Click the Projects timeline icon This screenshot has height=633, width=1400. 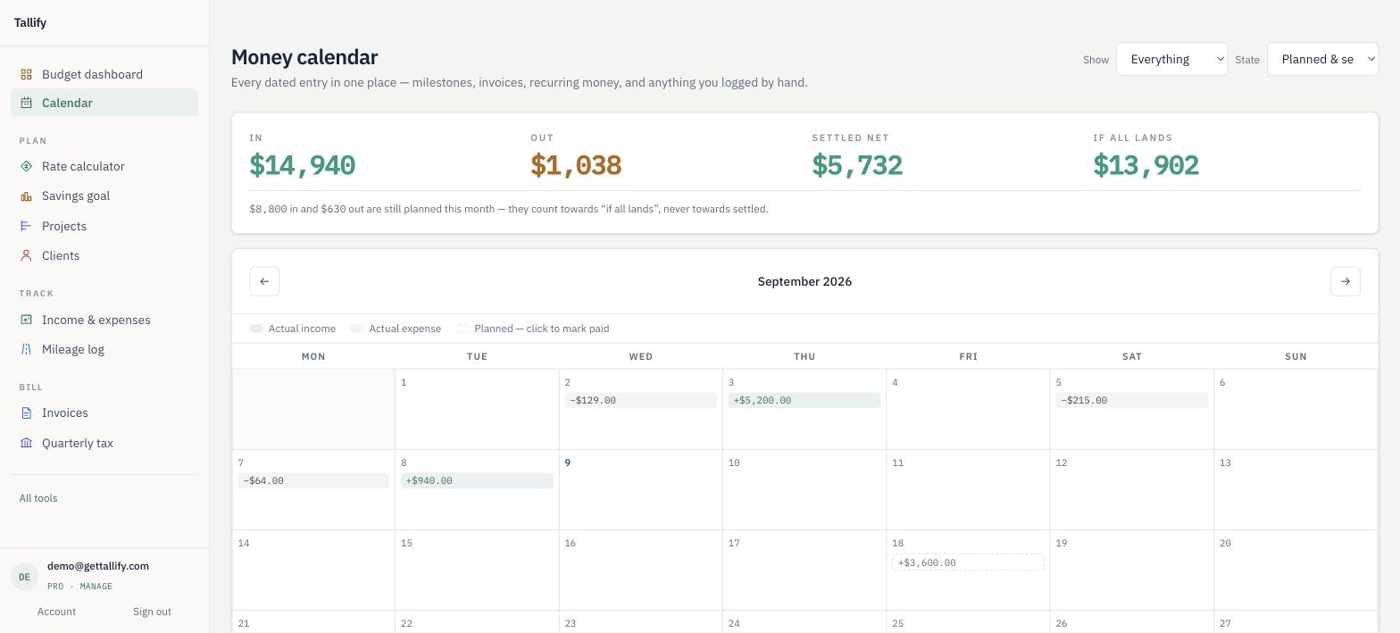pos(27,226)
